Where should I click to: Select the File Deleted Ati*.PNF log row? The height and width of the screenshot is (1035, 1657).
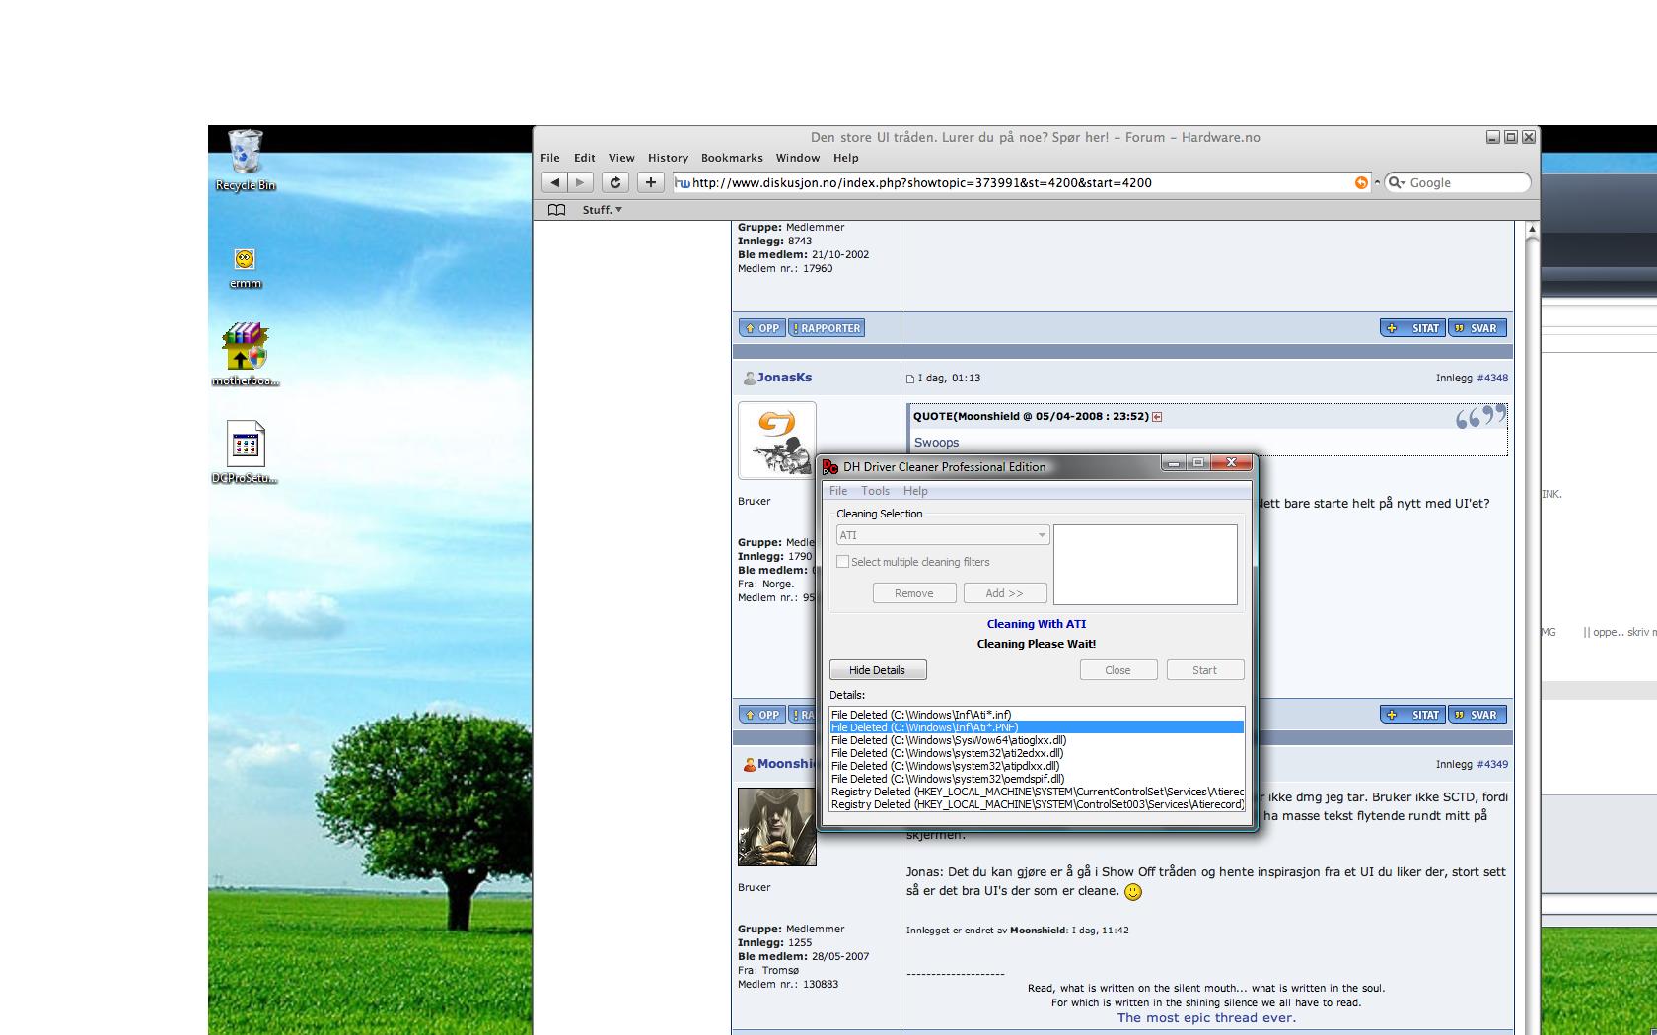tap(1037, 727)
